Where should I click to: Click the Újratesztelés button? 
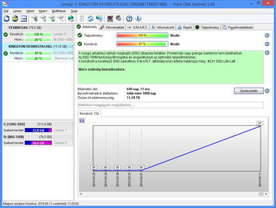tap(249, 91)
